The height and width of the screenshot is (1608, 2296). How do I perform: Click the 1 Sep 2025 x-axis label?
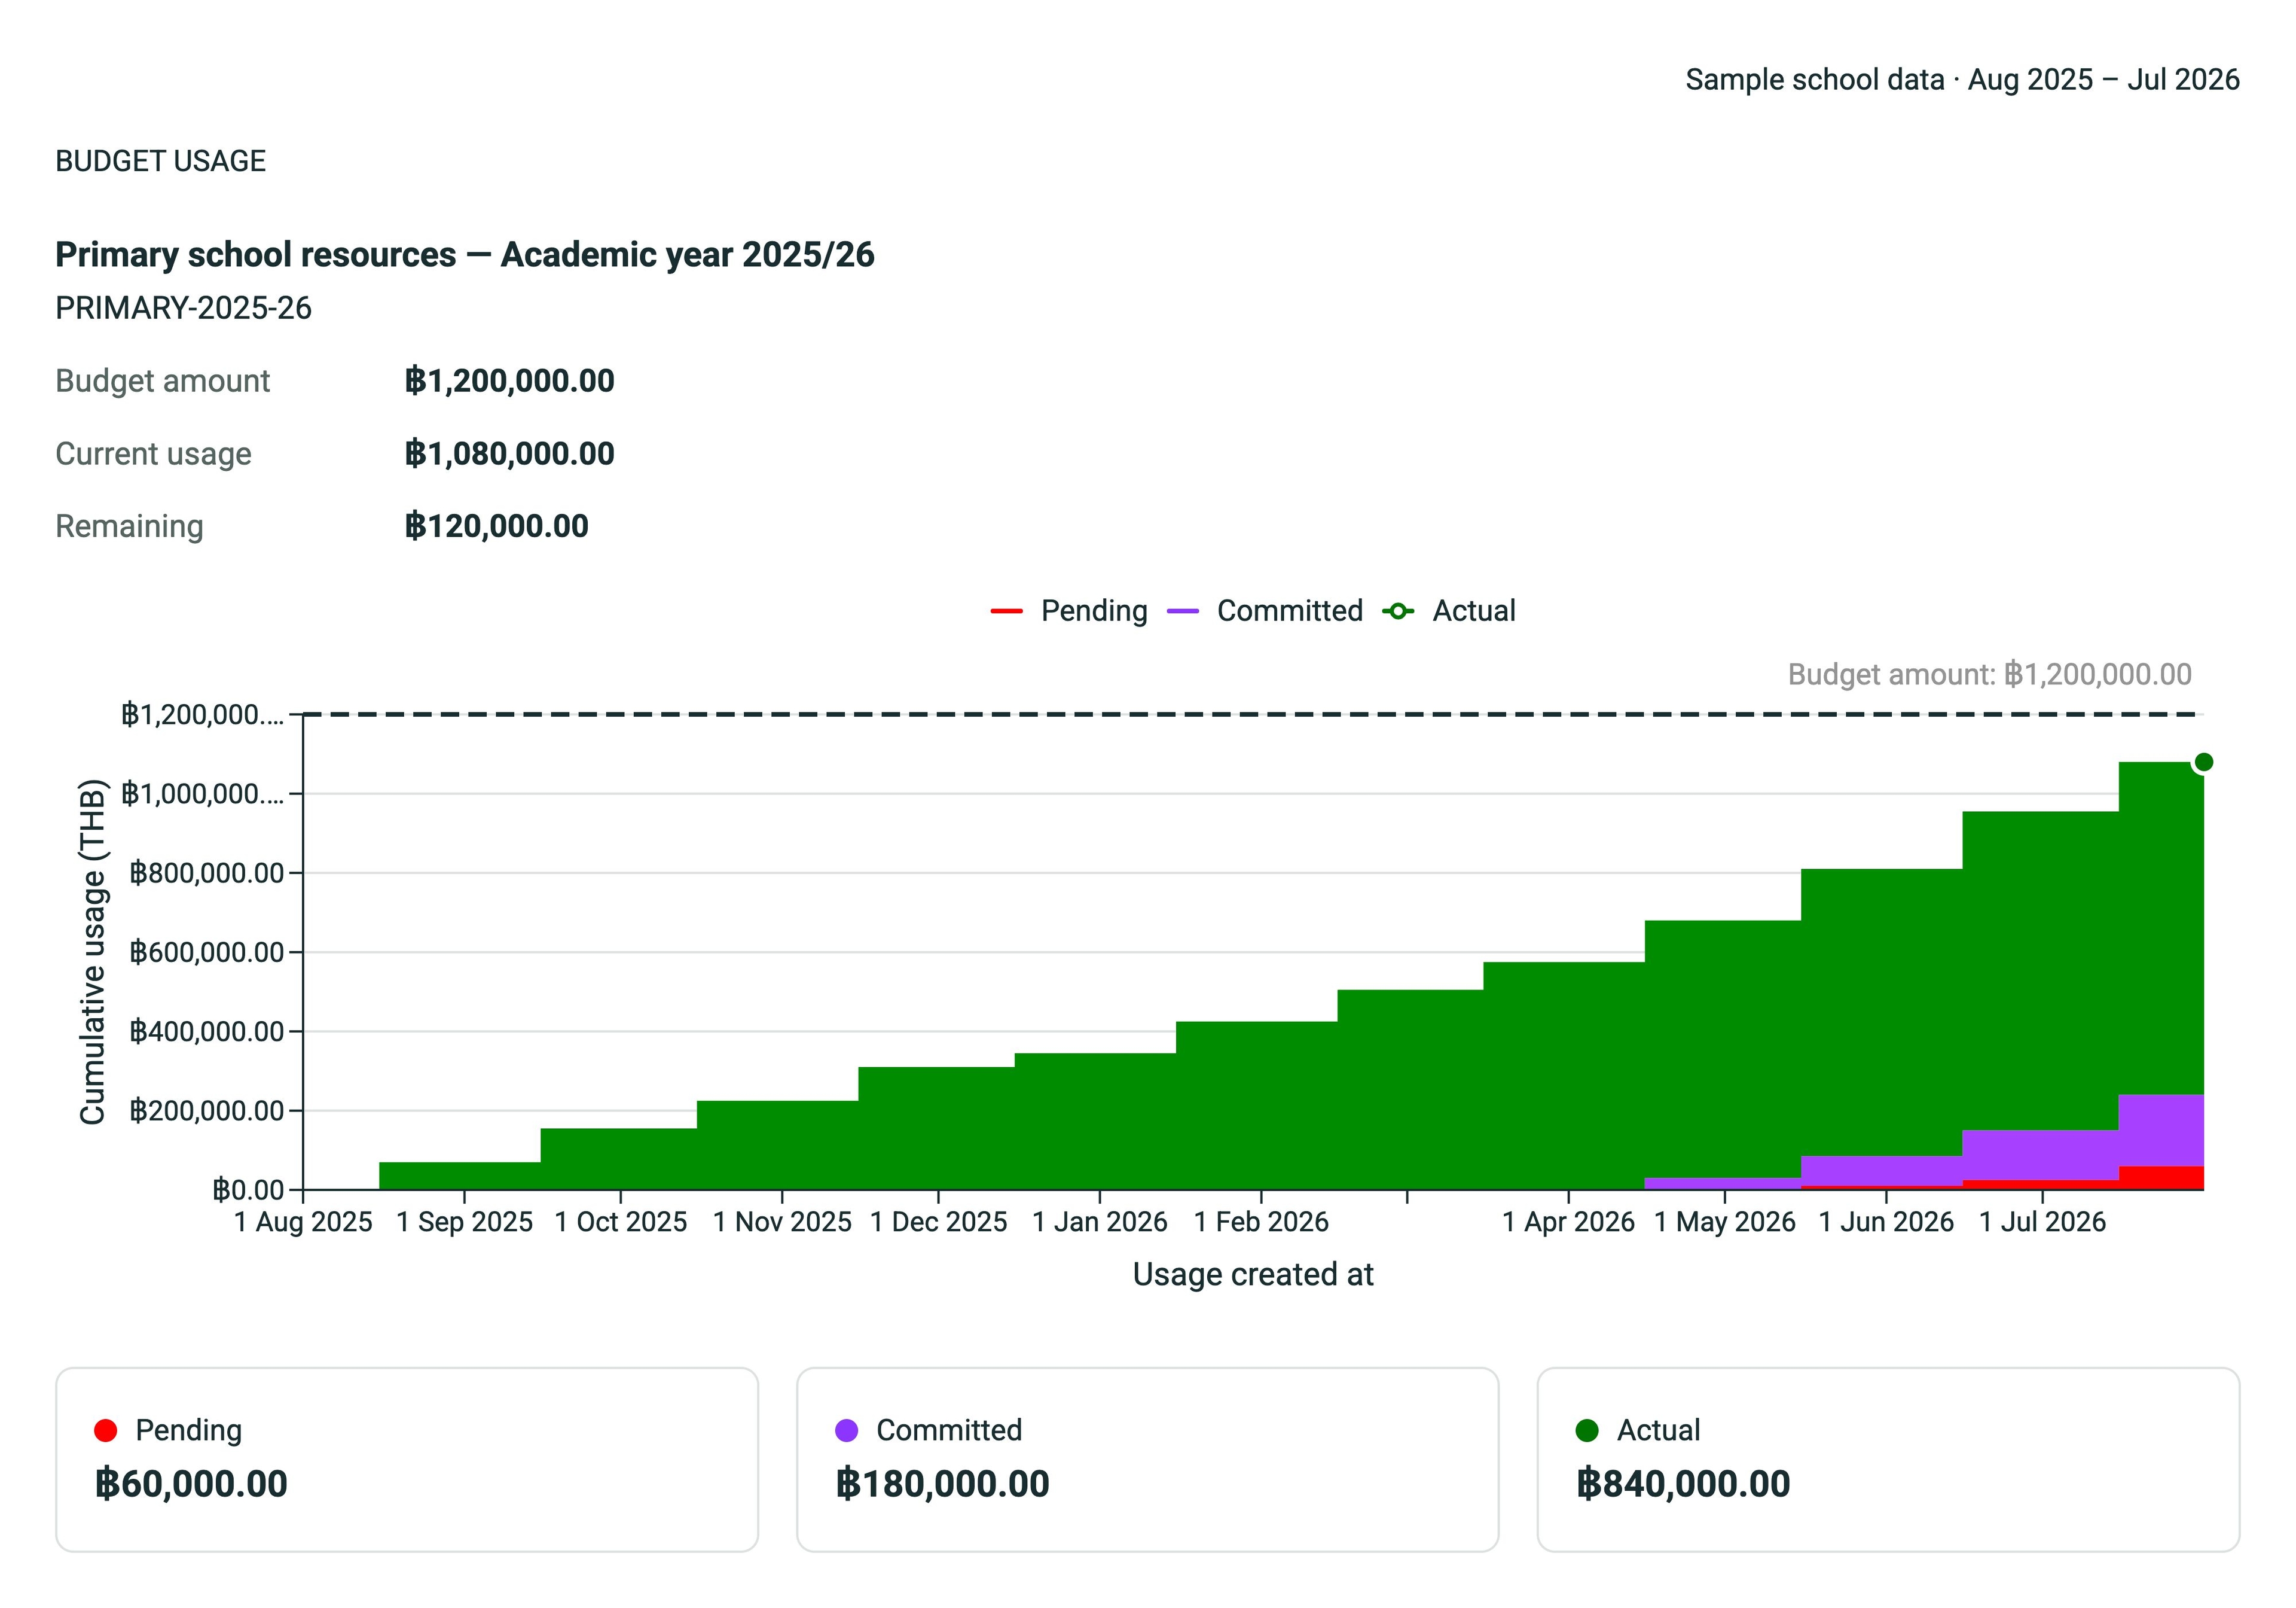(464, 1222)
